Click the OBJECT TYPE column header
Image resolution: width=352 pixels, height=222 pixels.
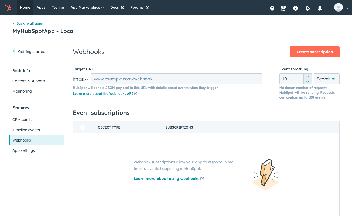109,127
